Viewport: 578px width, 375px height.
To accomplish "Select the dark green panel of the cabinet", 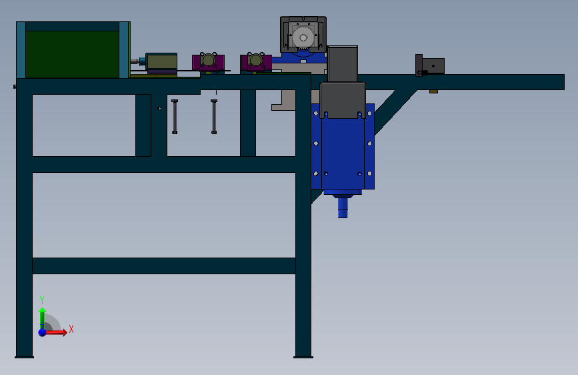I will (72, 54).
